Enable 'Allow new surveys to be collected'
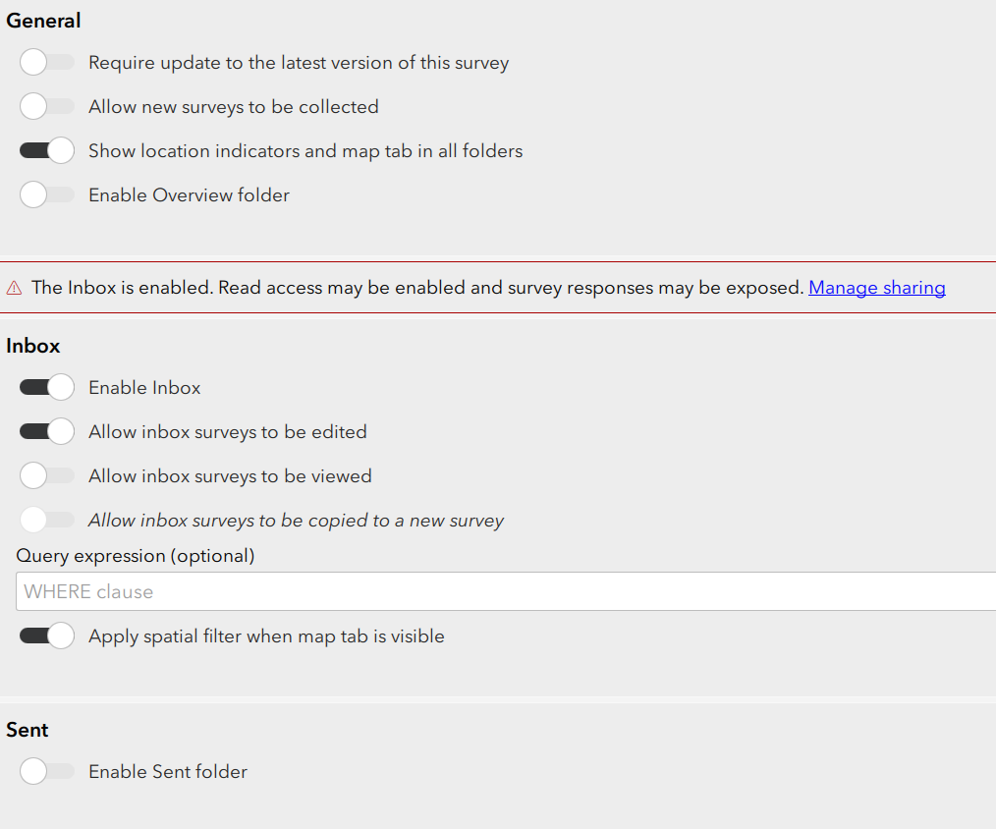996x829 pixels. point(46,106)
